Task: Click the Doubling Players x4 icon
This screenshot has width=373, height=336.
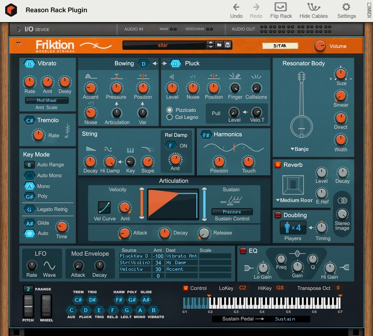Action: [x=292, y=228]
